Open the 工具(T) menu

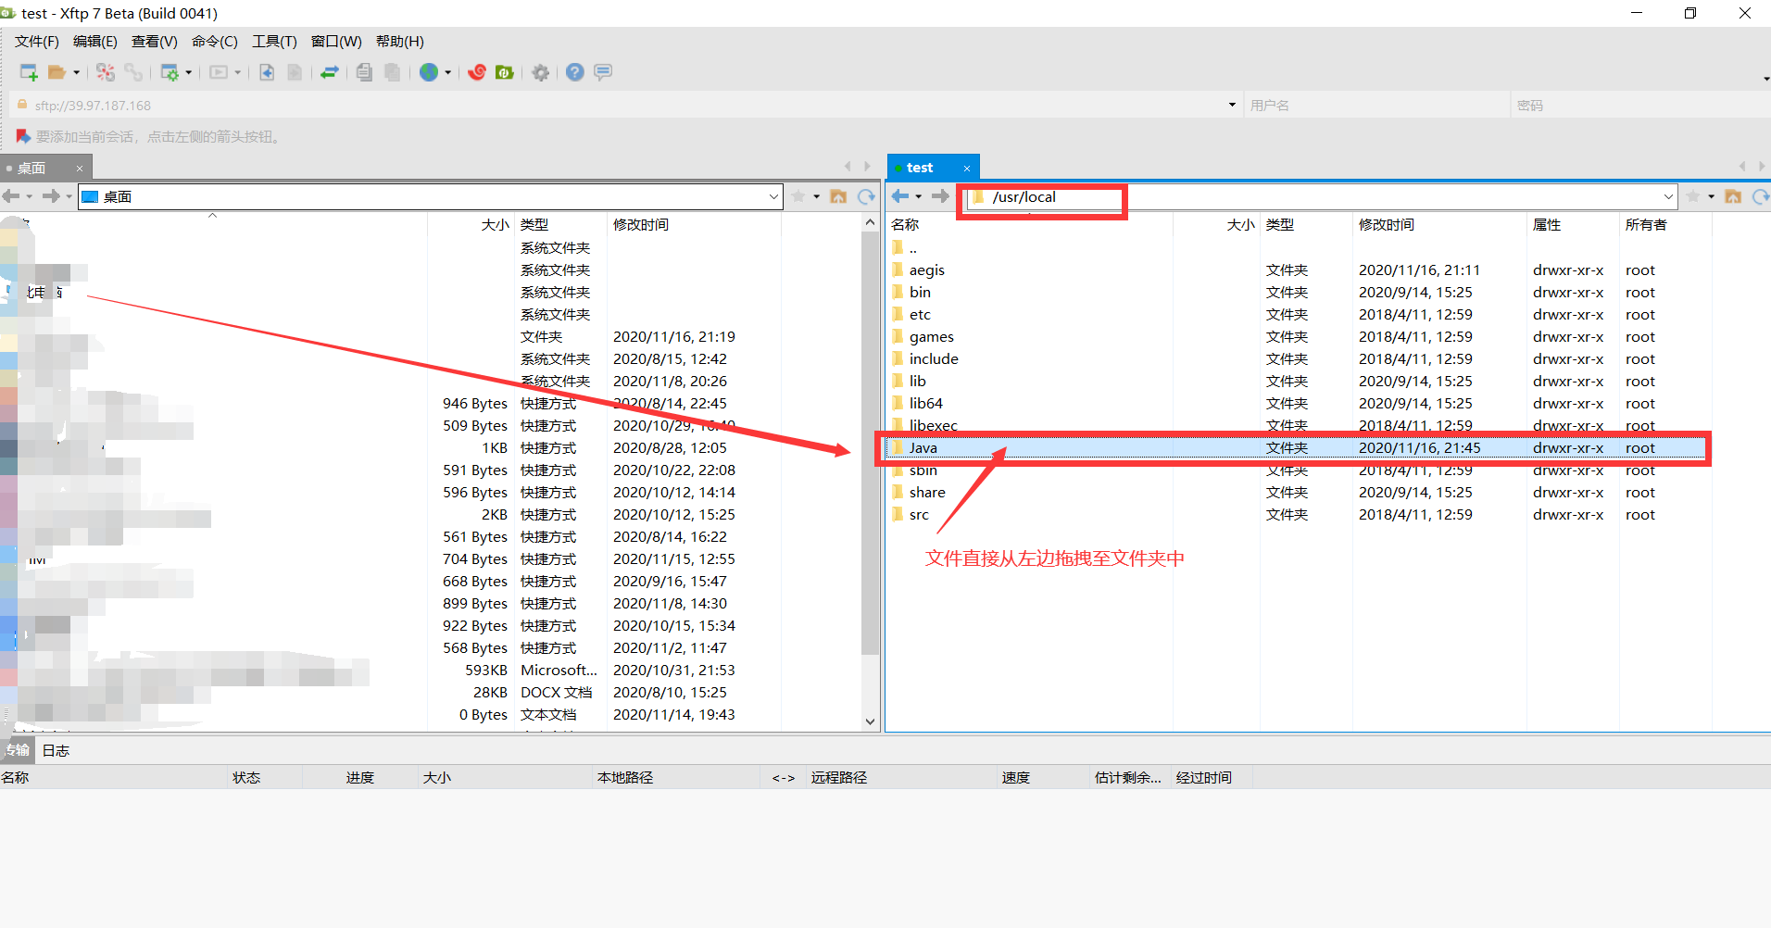[x=275, y=42]
